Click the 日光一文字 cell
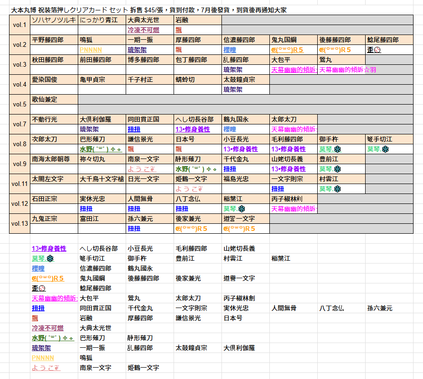 pyautogui.click(x=150, y=179)
